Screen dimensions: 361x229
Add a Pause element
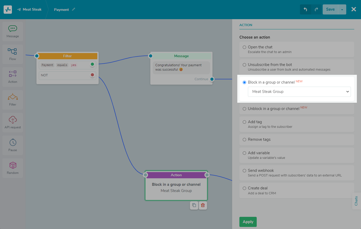coord(13,145)
